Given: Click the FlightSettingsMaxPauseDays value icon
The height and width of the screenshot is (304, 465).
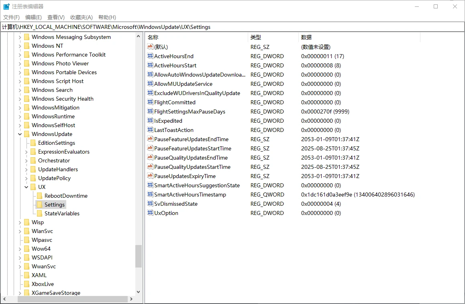Looking at the screenshot, I should (x=150, y=111).
